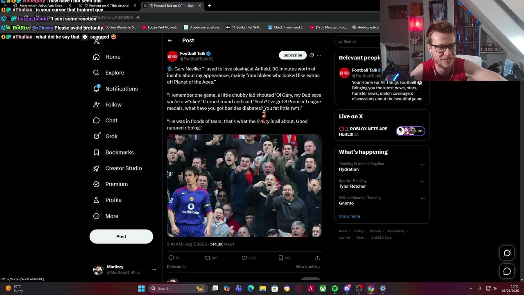
Task: Open the 11 Books That Will... bookmark
Action: pyautogui.click(x=244, y=27)
